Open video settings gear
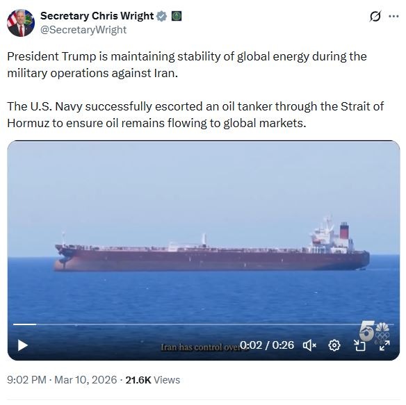406x405 pixels. click(334, 345)
